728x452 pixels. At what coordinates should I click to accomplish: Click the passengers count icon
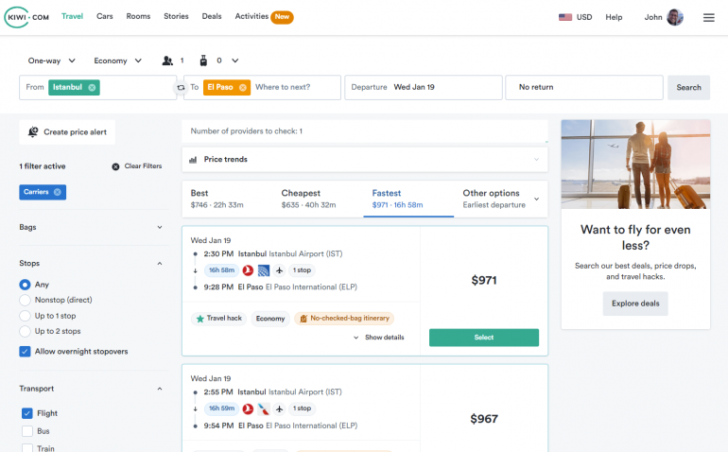pos(168,61)
